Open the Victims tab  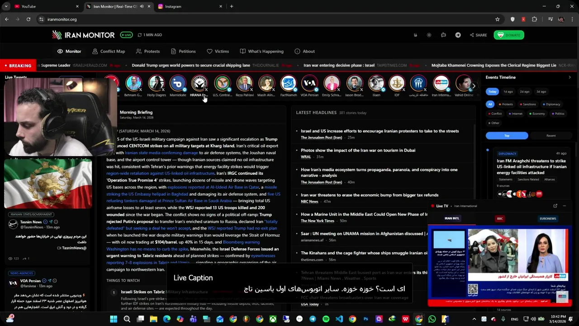pyautogui.click(x=218, y=51)
